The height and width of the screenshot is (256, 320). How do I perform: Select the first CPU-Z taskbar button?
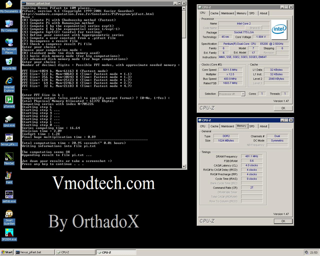pos(75,252)
